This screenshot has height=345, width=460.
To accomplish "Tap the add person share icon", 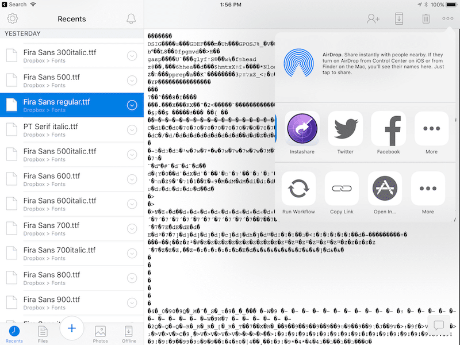I will pos(373,18).
